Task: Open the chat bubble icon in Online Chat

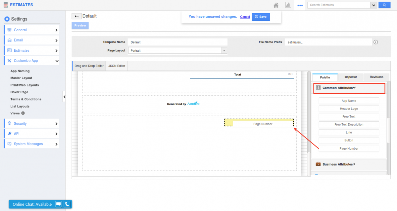Action: pos(58,204)
